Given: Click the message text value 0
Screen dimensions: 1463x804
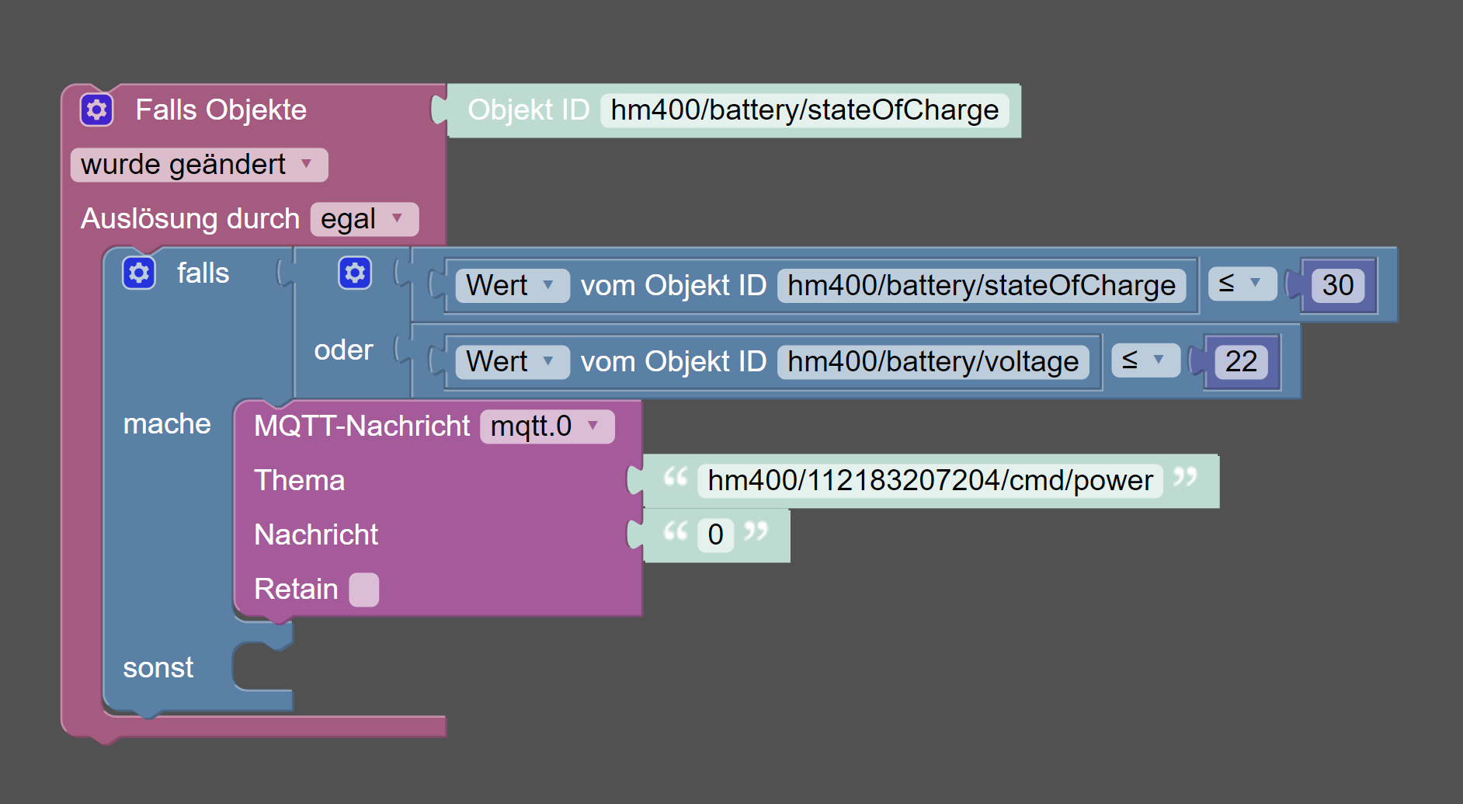Looking at the screenshot, I should pyautogui.click(x=716, y=535).
